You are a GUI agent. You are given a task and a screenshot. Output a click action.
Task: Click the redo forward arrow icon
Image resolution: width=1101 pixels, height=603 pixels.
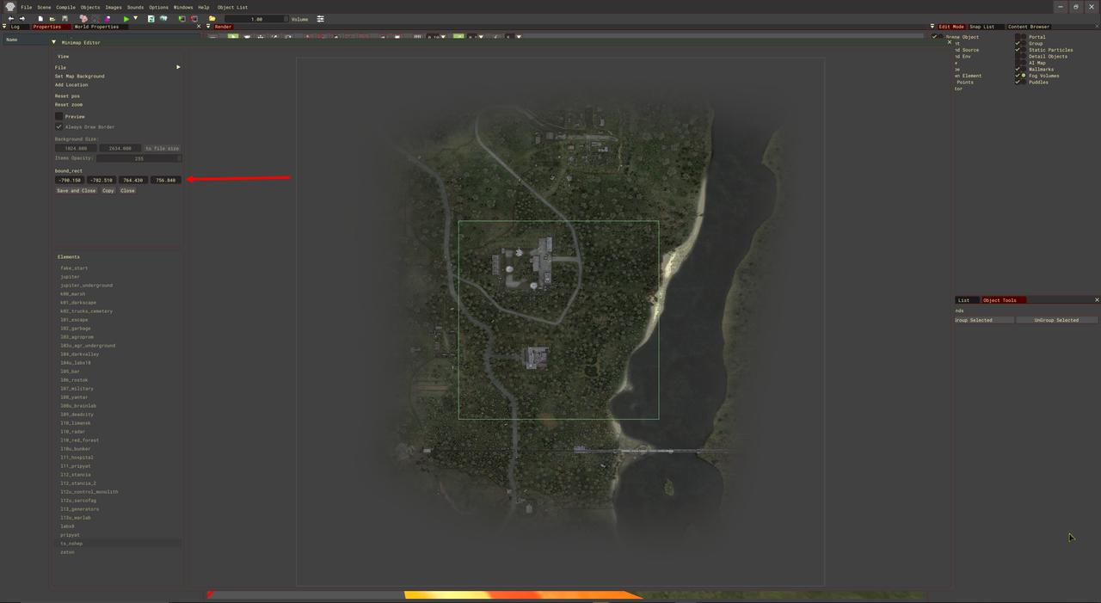(x=22, y=18)
